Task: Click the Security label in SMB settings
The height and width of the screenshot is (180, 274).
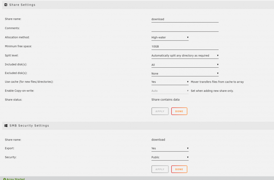Action: pyautogui.click(x=11, y=157)
